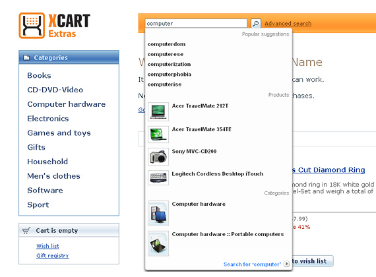The image size is (376, 277).
Task: Open Portable computers category image
Action: pos(158,243)
